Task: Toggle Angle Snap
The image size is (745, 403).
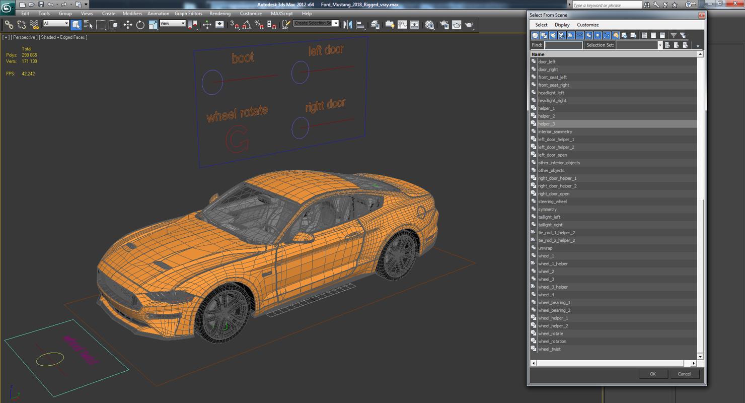Action: click(x=247, y=25)
